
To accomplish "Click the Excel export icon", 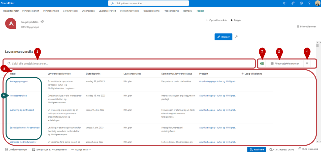I will (x=262, y=64).
